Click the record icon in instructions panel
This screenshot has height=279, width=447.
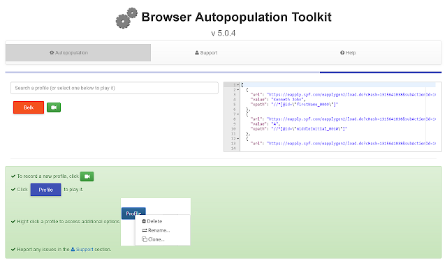click(x=87, y=176)
